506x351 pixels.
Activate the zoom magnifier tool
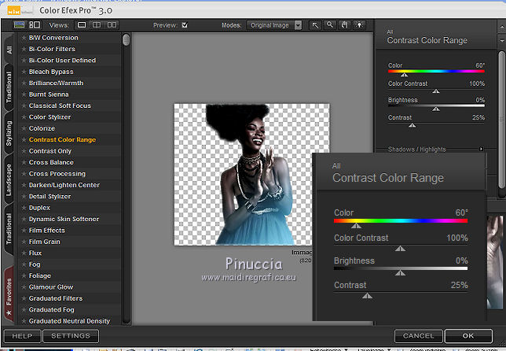(331, 25)
